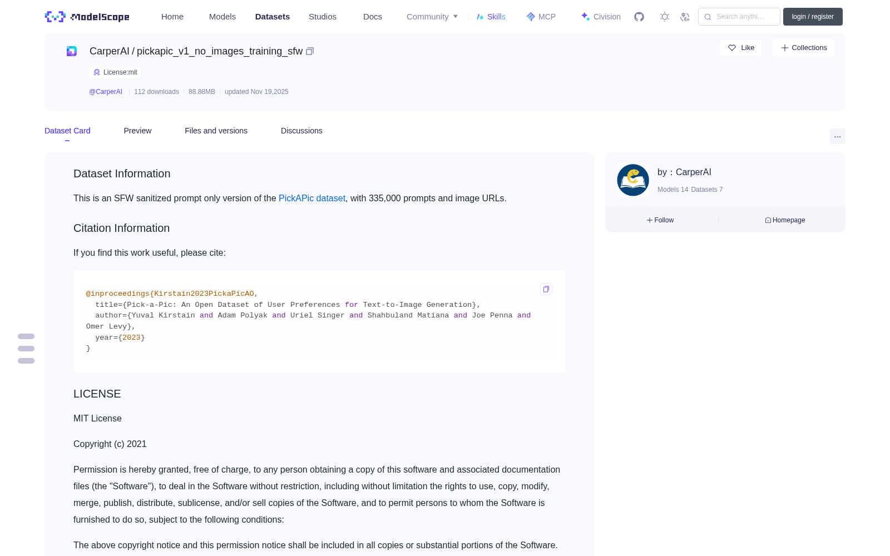Click the '88.88MB' size text
Screen dimensions: 890x556
click(202, 92)
